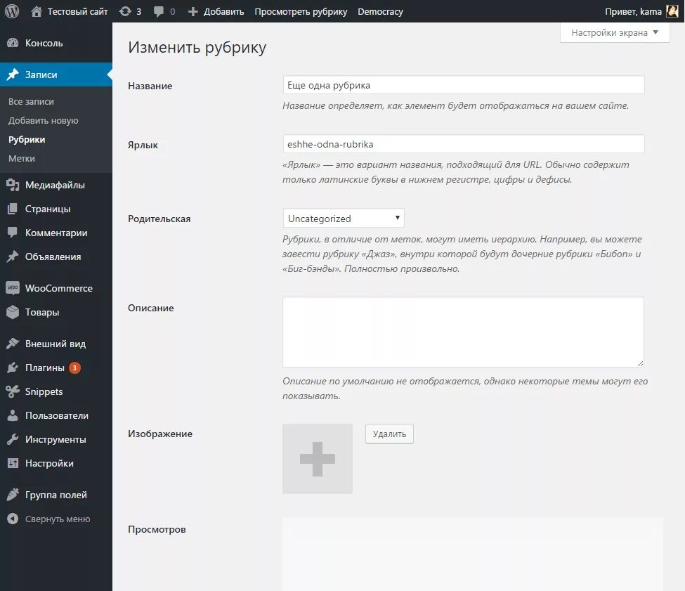Open Добавить новую submenu item
Screen dimensions: 685x591
point(44,121)
